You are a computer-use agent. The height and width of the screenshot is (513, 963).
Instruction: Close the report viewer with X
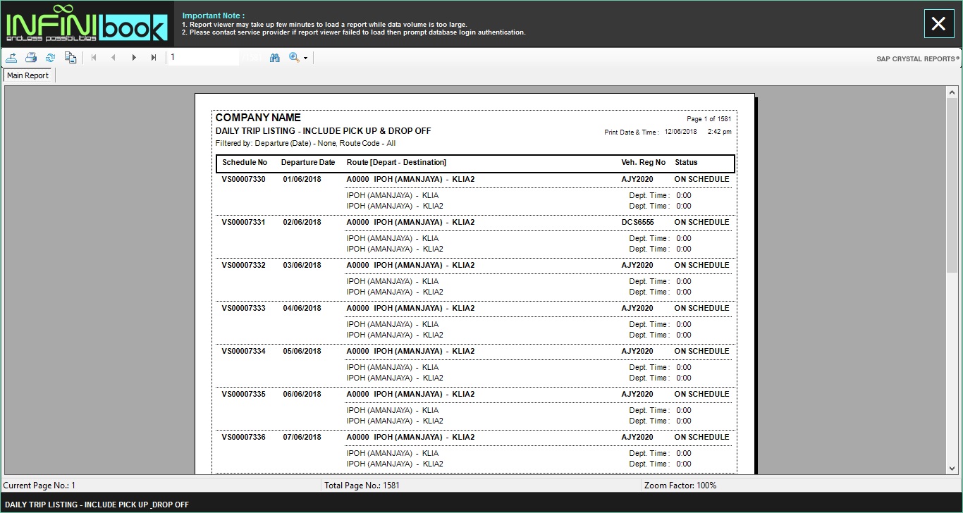pos(938,24)
